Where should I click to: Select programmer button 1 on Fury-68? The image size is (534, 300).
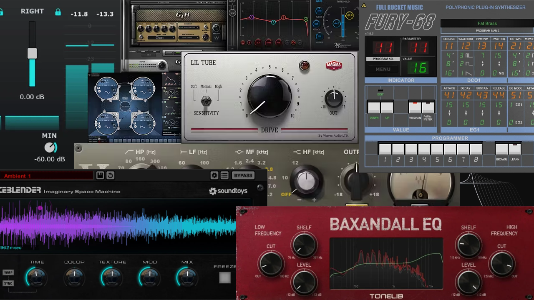pos(385,149)
